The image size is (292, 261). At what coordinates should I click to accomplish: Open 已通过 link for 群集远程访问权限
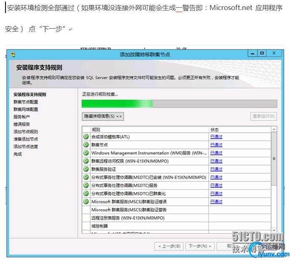[x=216, y=161]
